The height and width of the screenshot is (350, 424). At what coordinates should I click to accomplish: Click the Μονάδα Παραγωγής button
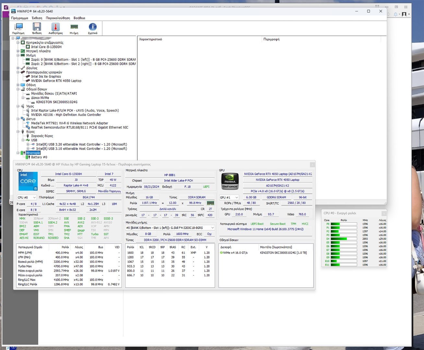(x=109, y=191)
